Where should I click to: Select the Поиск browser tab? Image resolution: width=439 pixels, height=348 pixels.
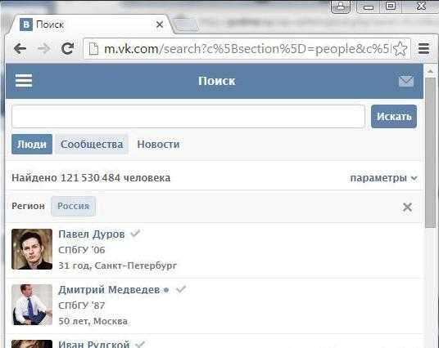pos(89,25)
